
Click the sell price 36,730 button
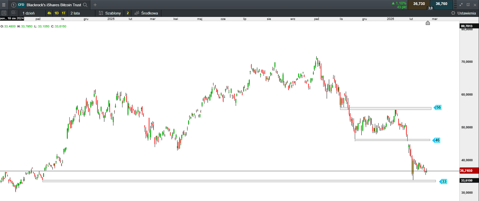coord(419,4)
